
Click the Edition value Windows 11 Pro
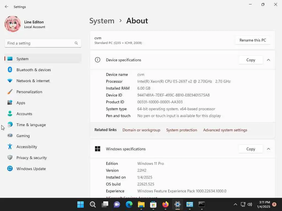pyautogui.click(x=151, y=164)
